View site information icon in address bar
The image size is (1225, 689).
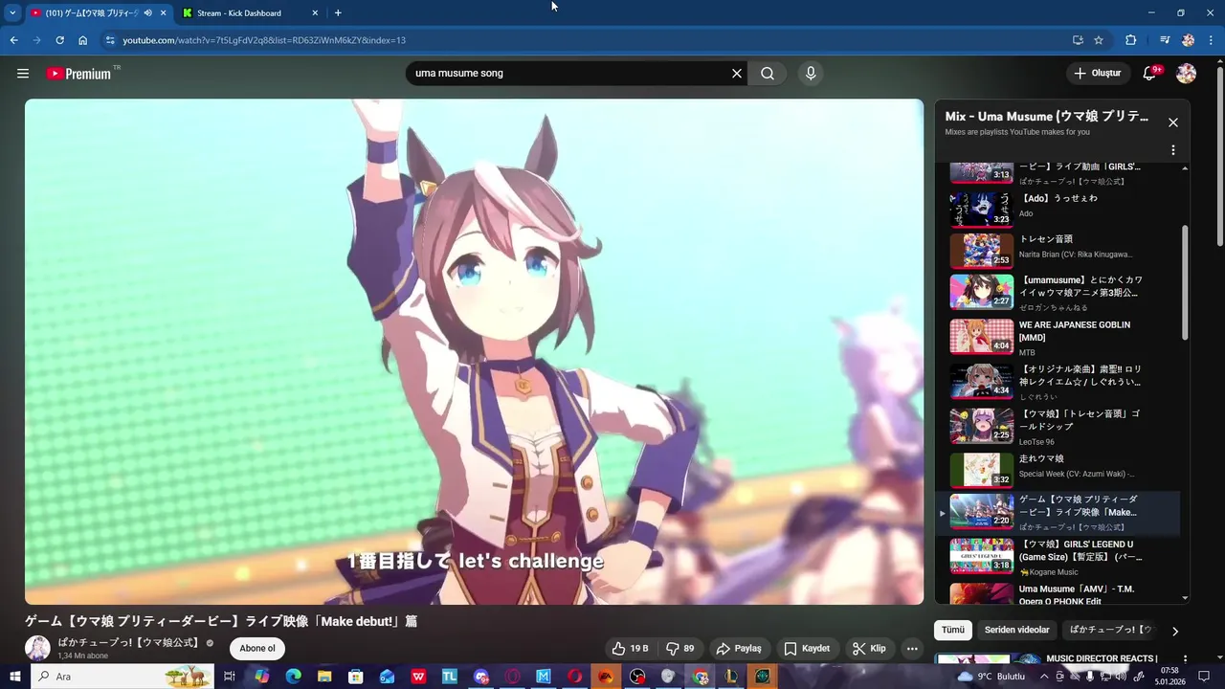[110, 40]
